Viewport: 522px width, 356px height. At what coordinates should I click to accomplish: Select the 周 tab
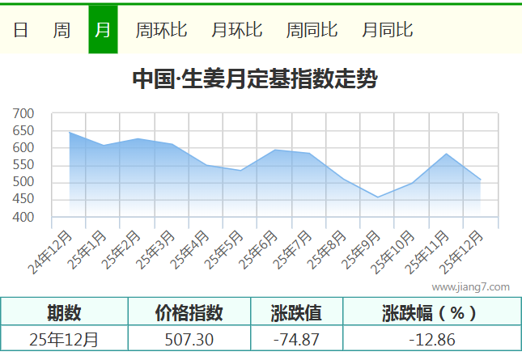(x=62, y=30)
